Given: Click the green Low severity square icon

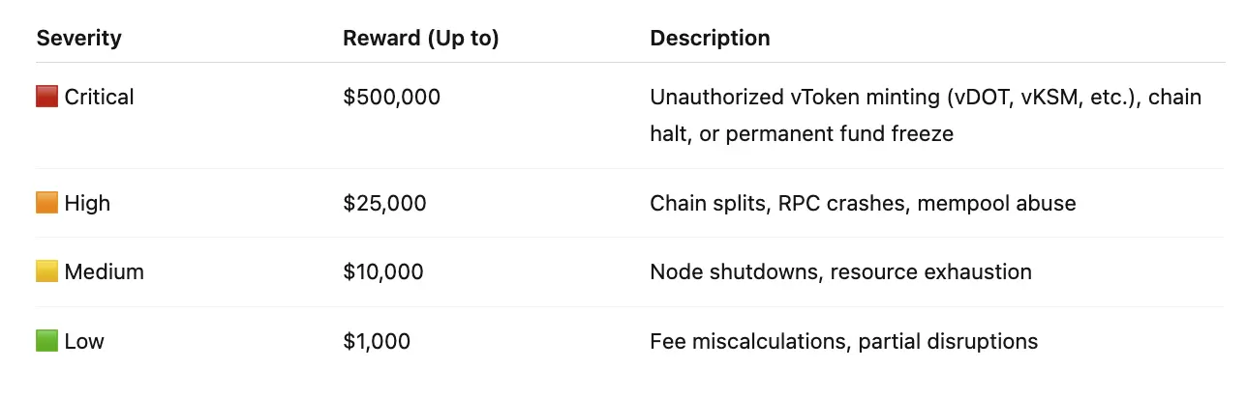Looking at the screenshot, I should pos(47,341).
